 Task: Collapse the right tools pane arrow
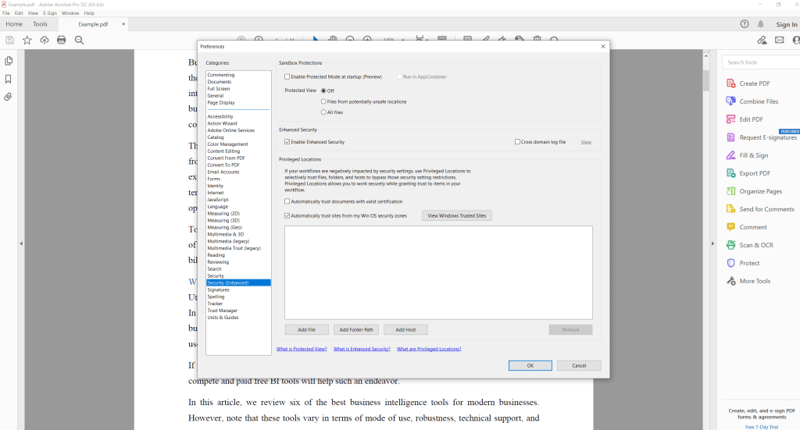(712, 243)
